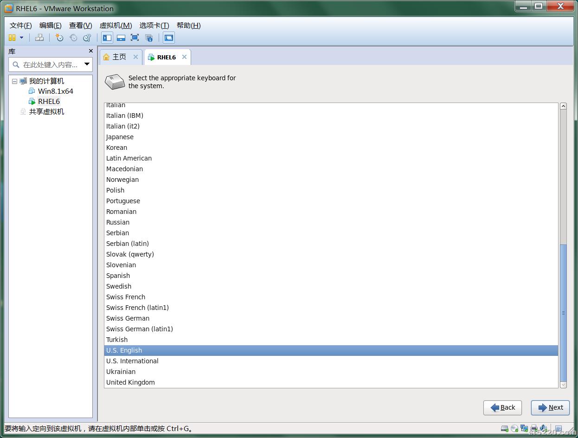Click the Ctrl+Alt+Del send keys icon

39,38
